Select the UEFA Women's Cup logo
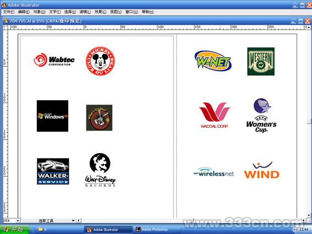Viewport: 312px width, 234px height. pos(261,115)
